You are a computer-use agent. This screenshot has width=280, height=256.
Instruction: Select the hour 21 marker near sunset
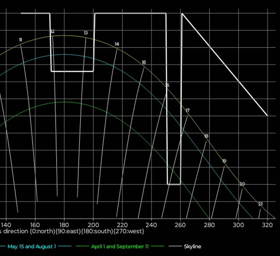260,204
